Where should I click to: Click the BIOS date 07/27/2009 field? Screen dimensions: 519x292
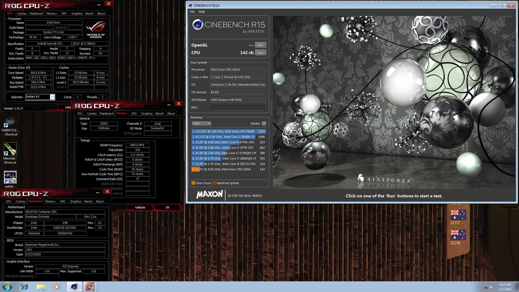[65, 255]
